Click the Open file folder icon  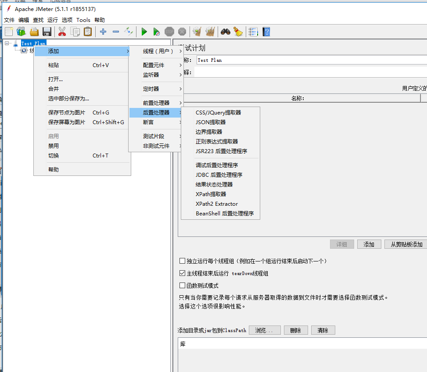click(x=34, y=32)
